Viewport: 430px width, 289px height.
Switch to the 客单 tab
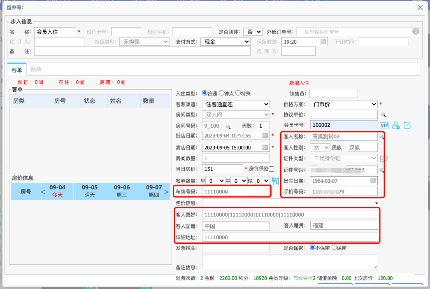coord(17,70)
